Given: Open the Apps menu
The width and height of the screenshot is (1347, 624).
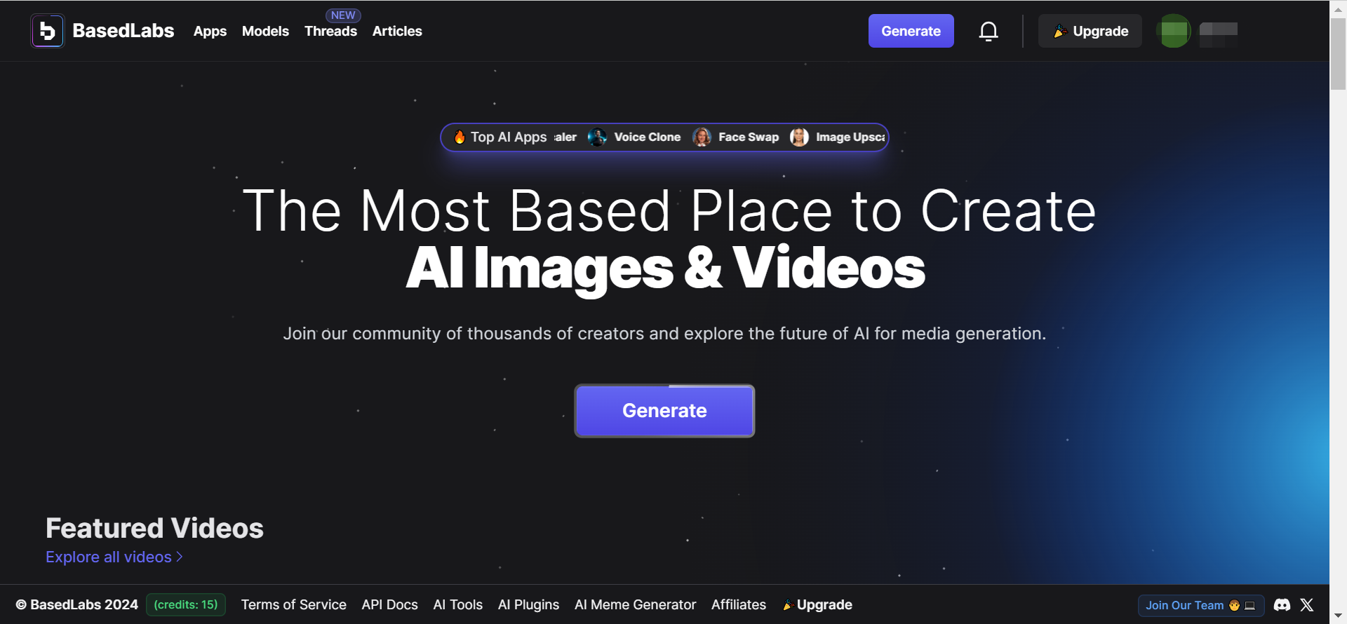Looking at the screenshot, I should tap(210, 31).
